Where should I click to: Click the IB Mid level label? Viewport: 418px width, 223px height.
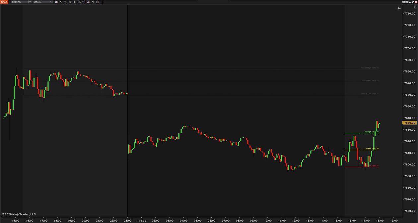(372, 149)
